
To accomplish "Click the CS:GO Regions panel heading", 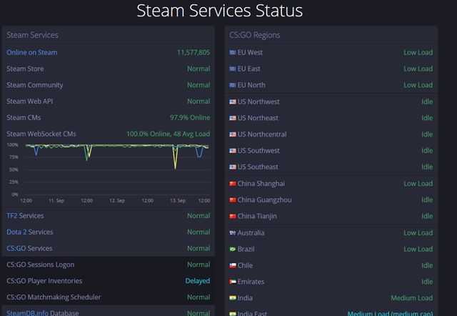I will 254,35.
